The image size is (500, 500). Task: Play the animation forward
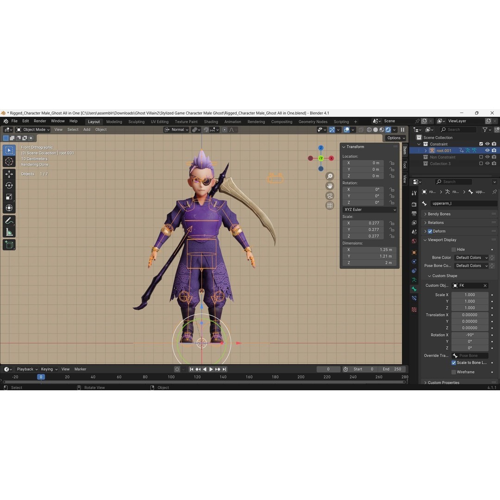pyautogui.click(x=211, y=369)
